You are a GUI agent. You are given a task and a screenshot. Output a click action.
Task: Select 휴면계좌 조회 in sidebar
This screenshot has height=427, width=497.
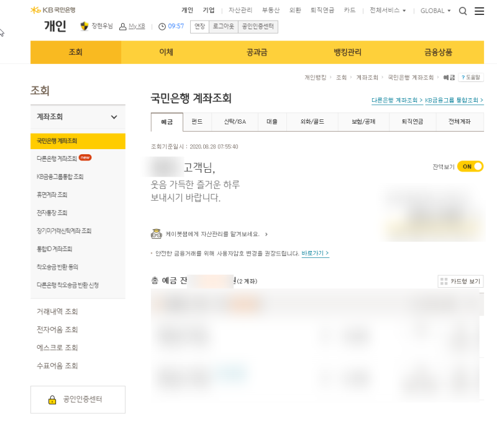[x=52, y=195]
